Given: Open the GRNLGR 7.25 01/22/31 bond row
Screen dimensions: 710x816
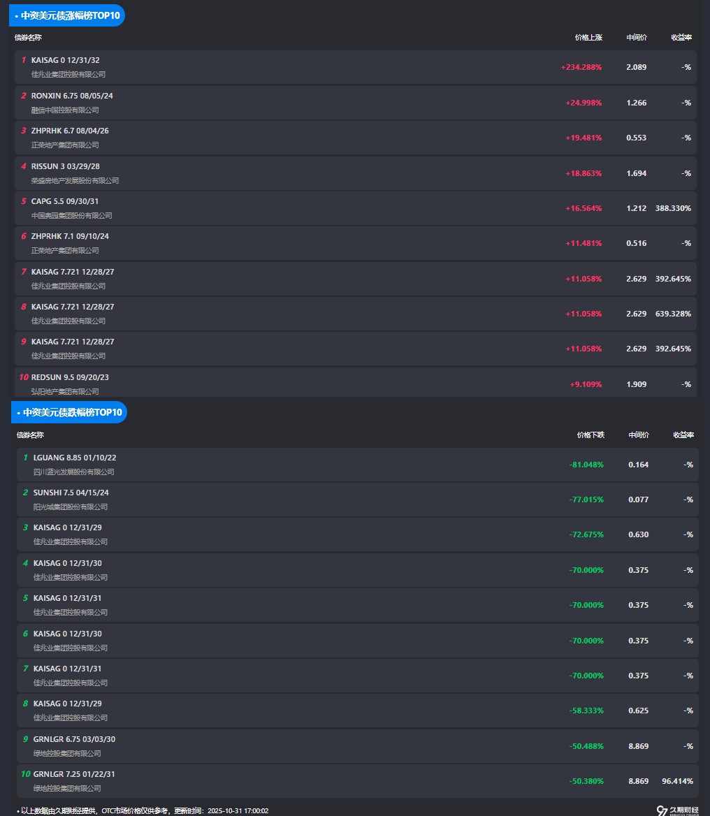Looking at the screenshot, I should [x=75, y=774].
